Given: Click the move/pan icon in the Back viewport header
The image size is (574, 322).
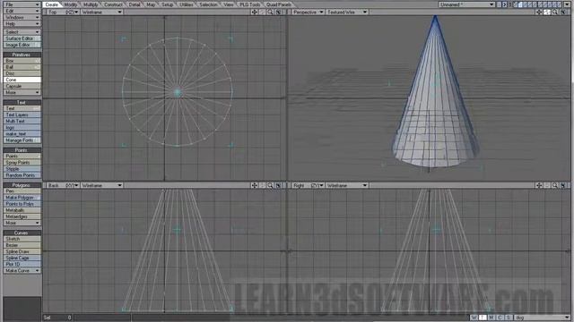Looking at the screenshot, I should [254, 185].
